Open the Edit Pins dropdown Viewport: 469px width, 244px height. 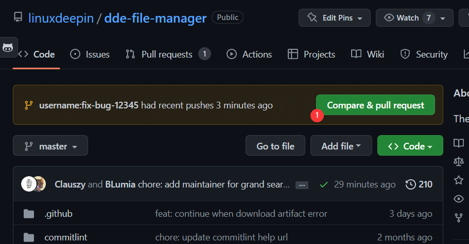335,18
